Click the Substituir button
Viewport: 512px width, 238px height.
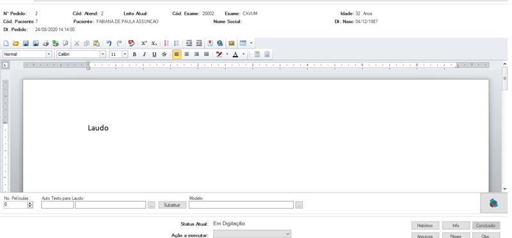[x=172, y=205]
